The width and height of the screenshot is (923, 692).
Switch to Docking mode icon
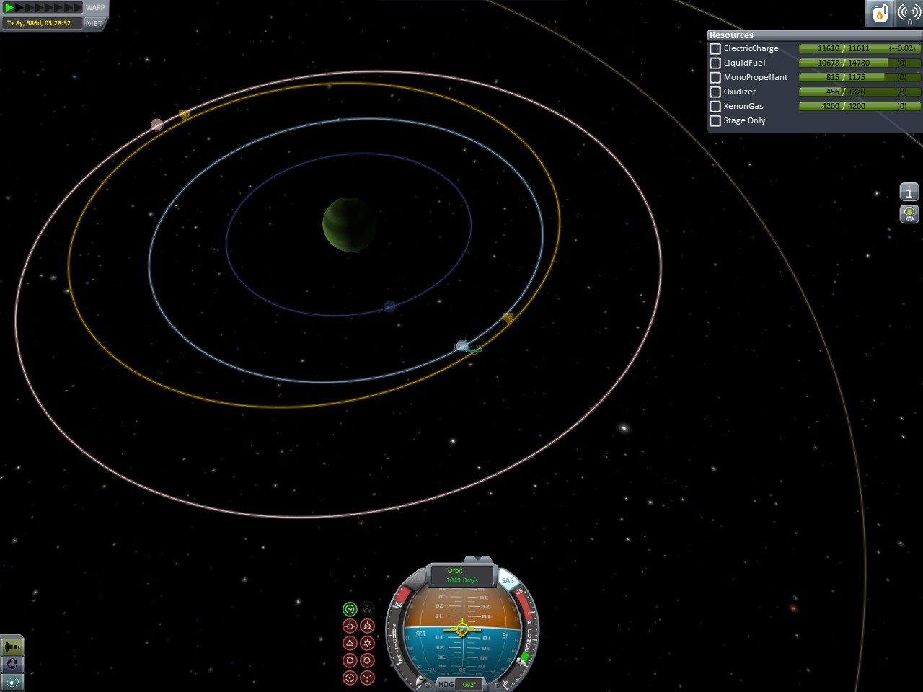coord(12,664)
